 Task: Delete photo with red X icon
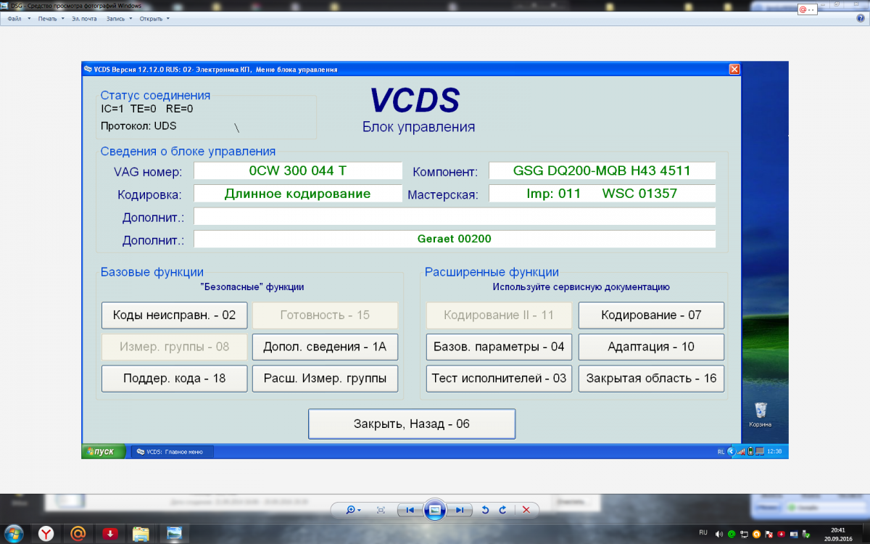(527, 510)
